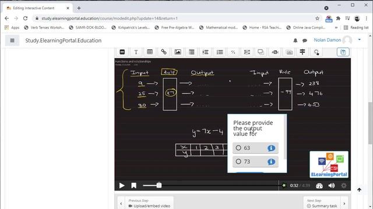Image resolution: width=373 pixels, height=209 pixels.
Task: Open the Free Pre-Algebra W... bookmark
Action: pos(174,27)
